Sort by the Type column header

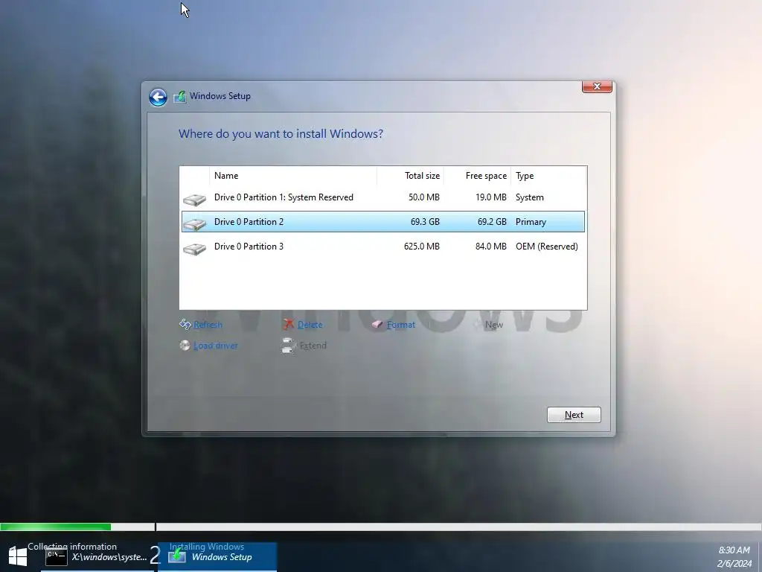click(549, 176)
